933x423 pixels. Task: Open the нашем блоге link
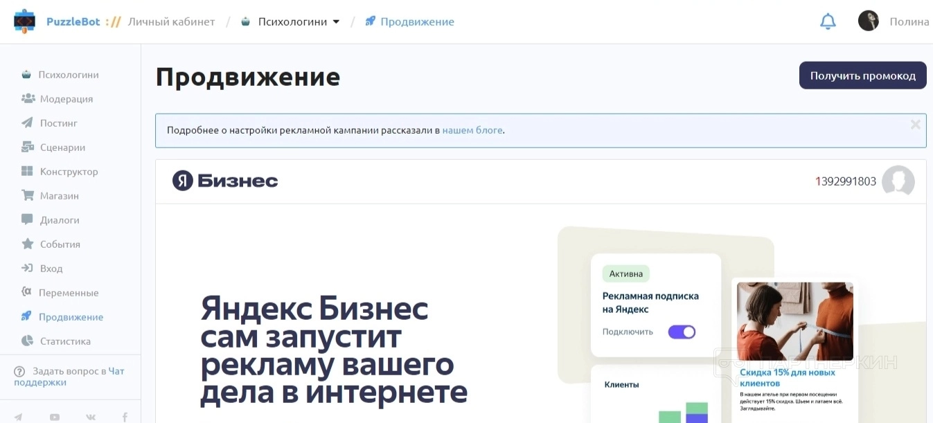[x=472, y=129]
